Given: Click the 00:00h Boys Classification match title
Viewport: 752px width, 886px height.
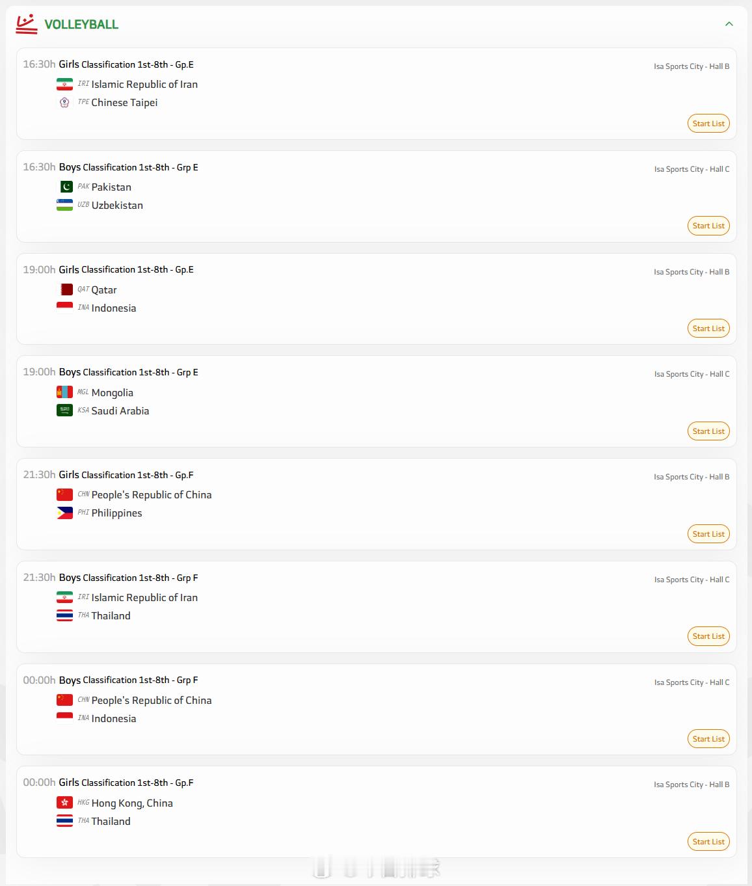Looking at the screenshot, I should pyautogui.click(x=128, y=680).
